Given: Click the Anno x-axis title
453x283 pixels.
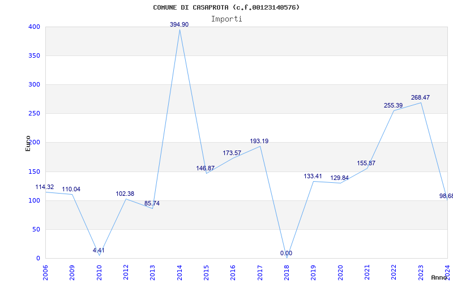Looking at the screenshot, I should click(438, 277).
